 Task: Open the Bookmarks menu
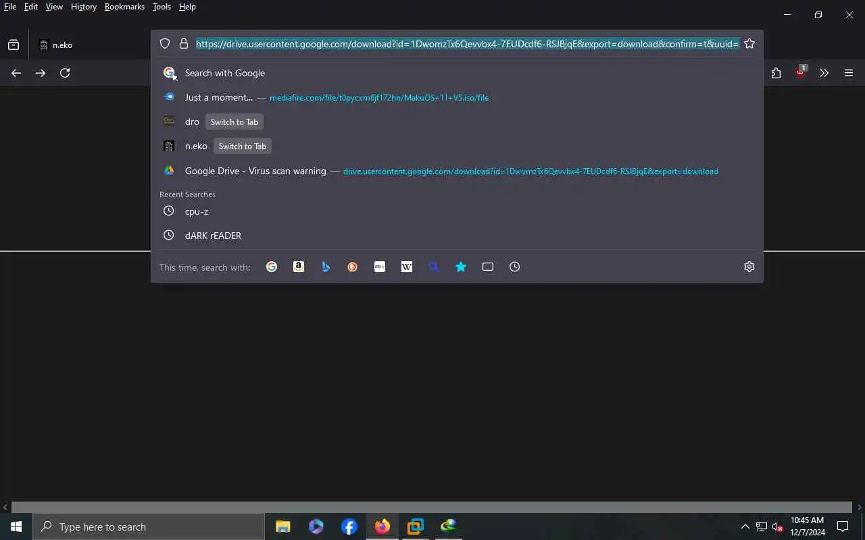coord(124,7)
